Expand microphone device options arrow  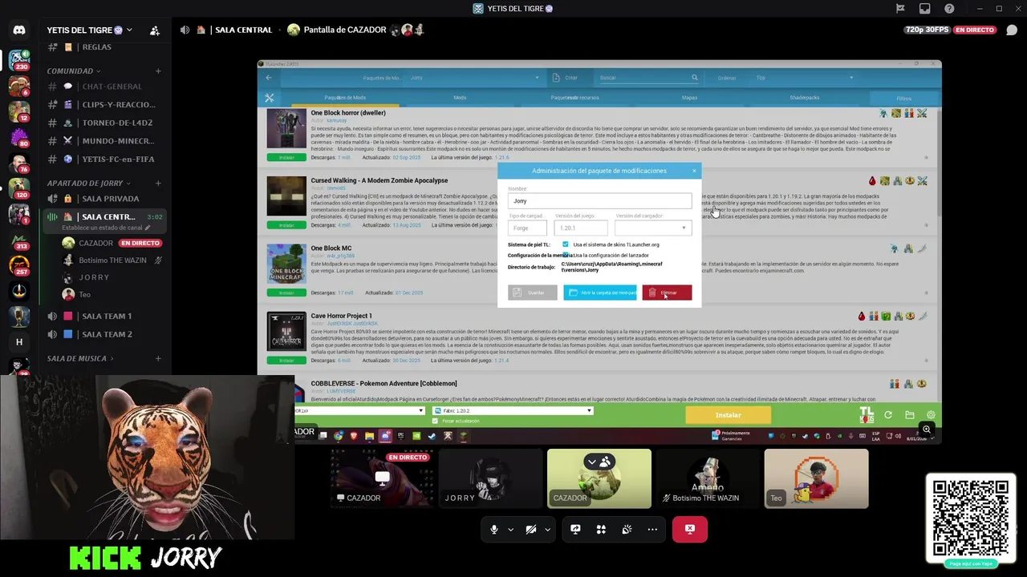[x=510, y=530]
